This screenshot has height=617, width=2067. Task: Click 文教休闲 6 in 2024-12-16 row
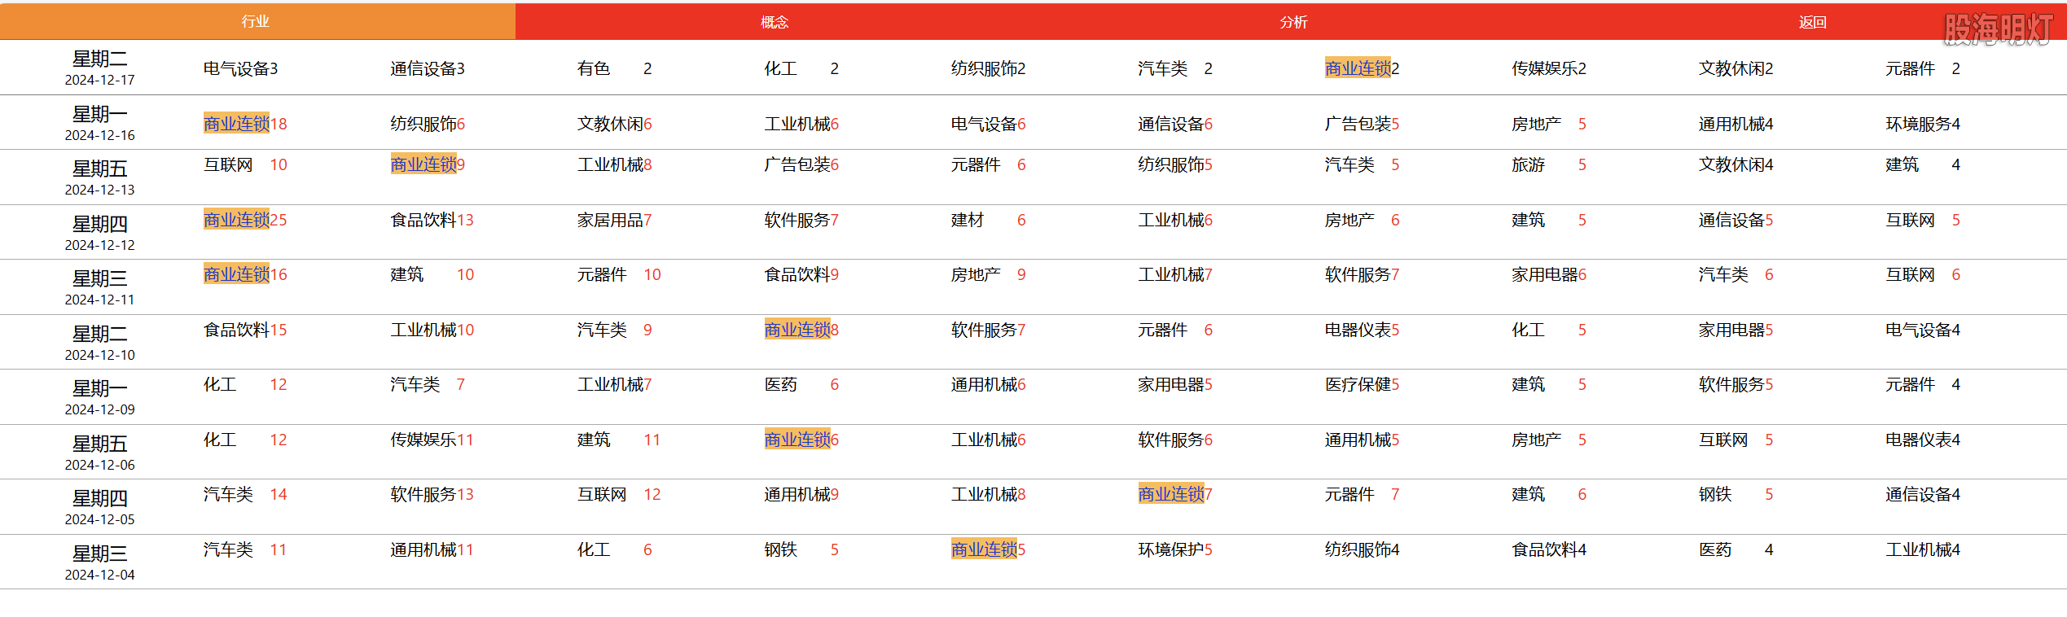click(614, 124)
